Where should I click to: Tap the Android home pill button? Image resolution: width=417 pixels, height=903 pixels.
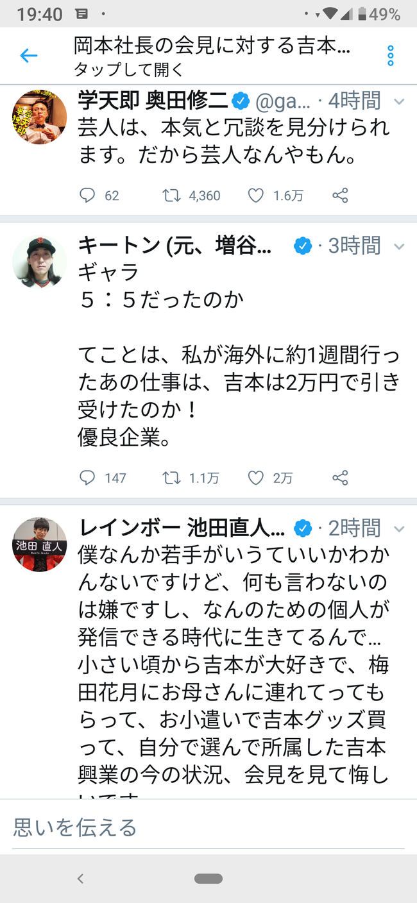pos(208,879)
